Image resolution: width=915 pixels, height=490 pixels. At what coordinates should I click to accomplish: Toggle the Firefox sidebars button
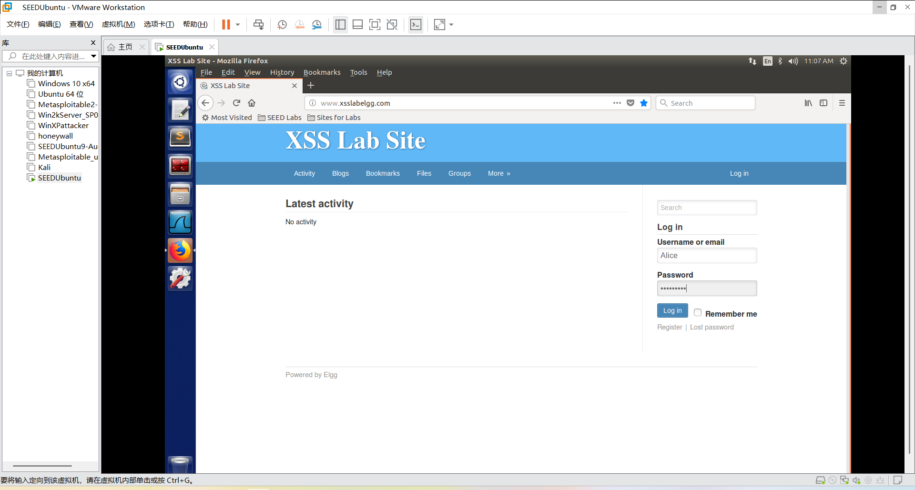(823, 103)
